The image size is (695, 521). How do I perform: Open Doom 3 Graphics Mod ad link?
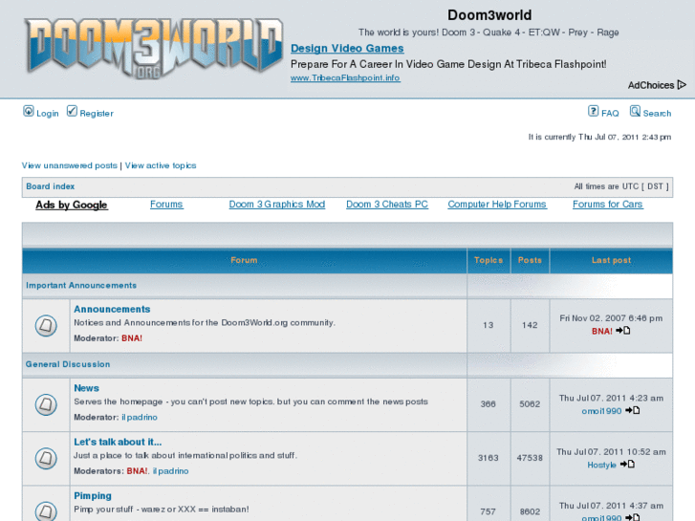click(x=277, y=205)
